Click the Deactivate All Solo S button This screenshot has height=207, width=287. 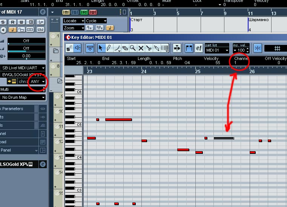[x=75, y=12]
